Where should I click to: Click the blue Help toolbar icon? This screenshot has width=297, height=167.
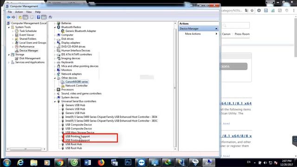39,17
